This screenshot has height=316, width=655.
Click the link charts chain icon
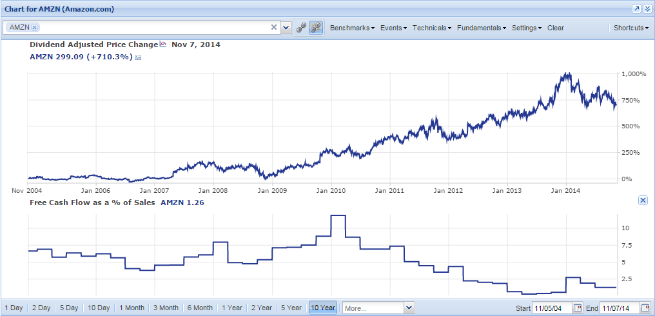(301, 28)
